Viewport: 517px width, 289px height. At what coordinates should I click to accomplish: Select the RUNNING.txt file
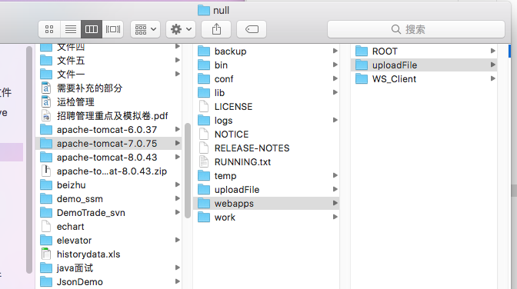coord(266,162)
